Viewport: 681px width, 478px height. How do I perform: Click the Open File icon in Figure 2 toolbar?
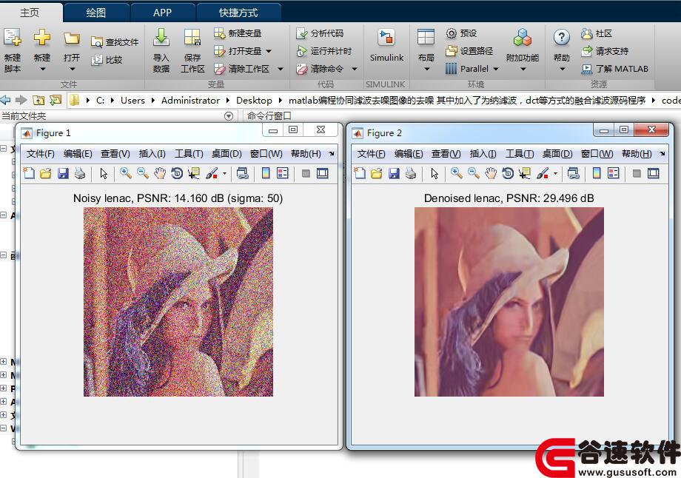(x=377, y=173)
